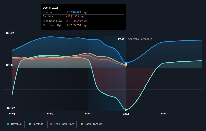Click the US$120.549m free cash flow value
This screenshot has height=131, width=206.
pos(75,21)
